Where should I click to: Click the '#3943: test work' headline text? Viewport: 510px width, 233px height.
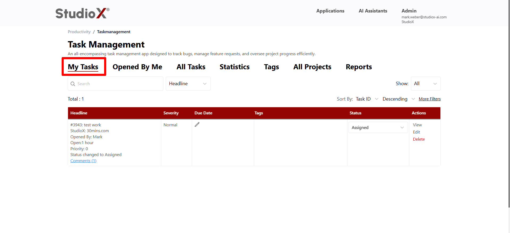86,125
